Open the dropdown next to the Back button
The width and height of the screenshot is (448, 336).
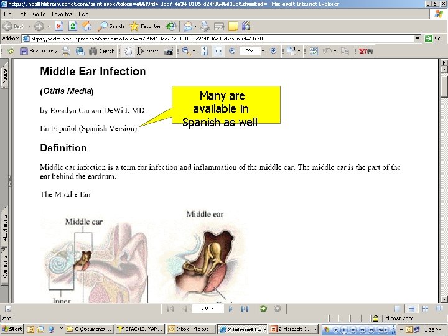(29, 26)
